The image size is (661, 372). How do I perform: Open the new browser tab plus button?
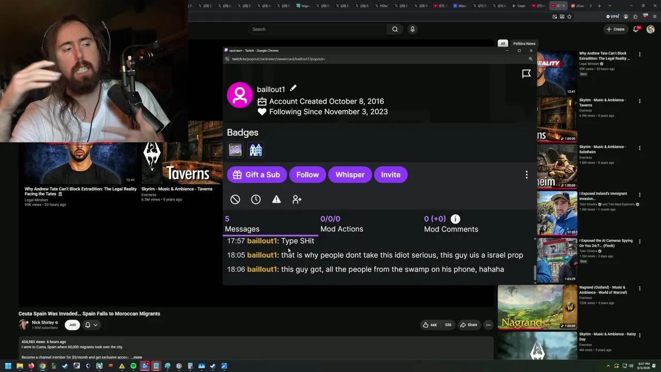tap(599, 6)
